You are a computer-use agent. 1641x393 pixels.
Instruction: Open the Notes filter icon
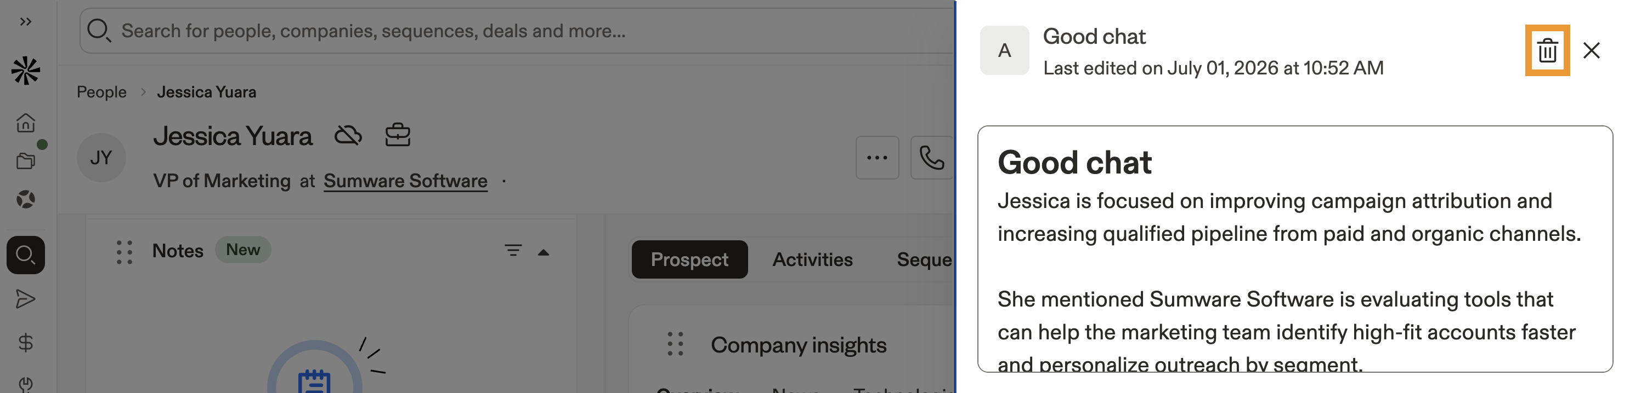(513, 251)
